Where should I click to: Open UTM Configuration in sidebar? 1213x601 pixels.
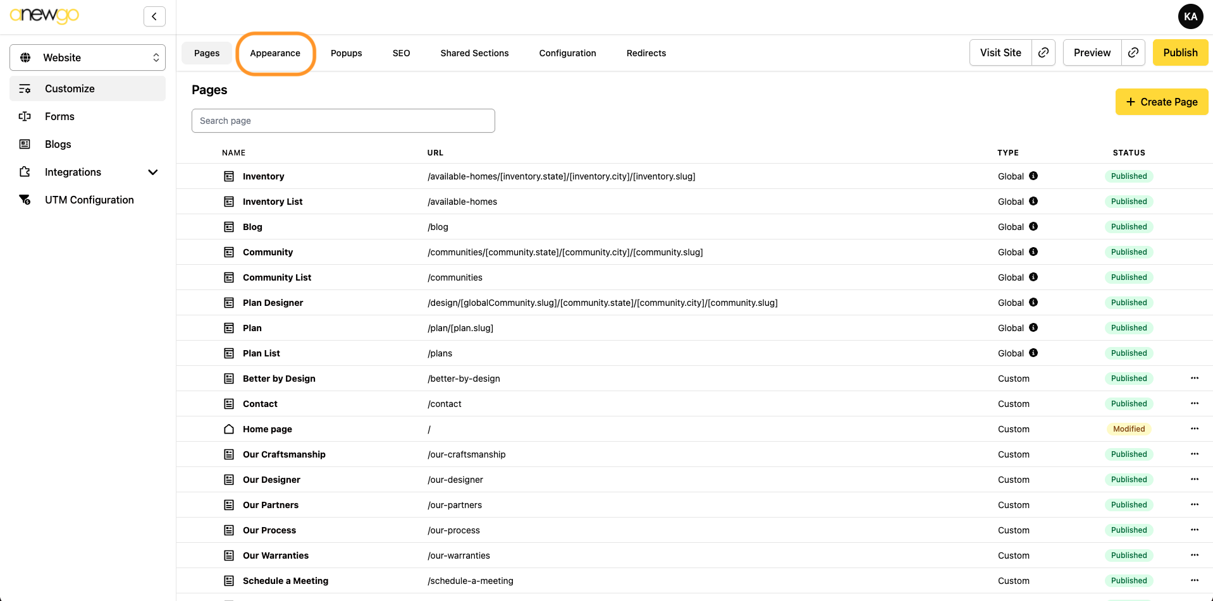pyautogui.click(x=89, y=200)
